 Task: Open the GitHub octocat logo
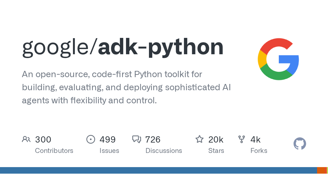point(300,144)
